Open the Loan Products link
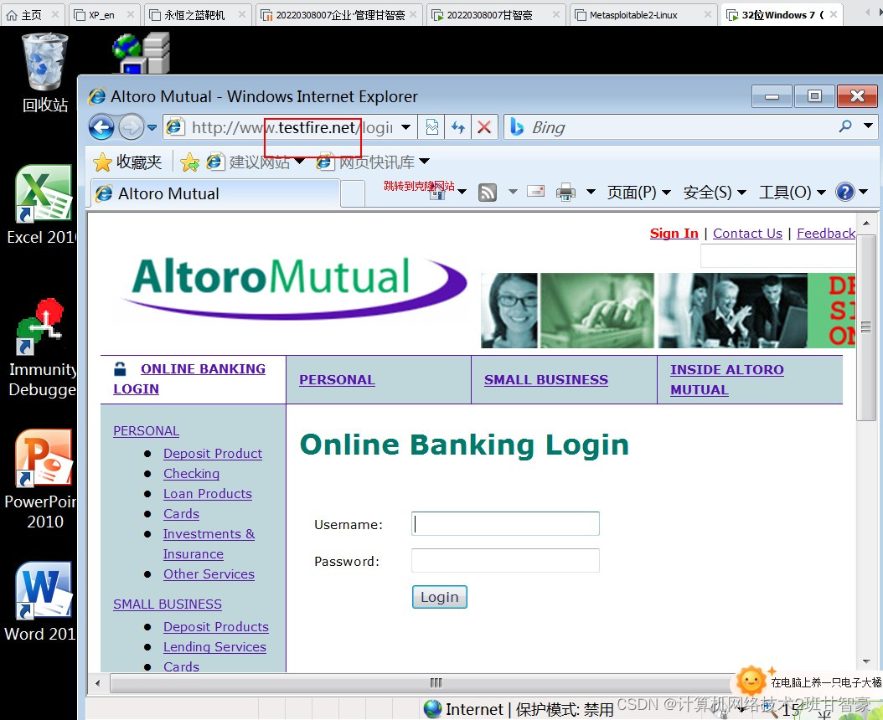 [207, 494]
